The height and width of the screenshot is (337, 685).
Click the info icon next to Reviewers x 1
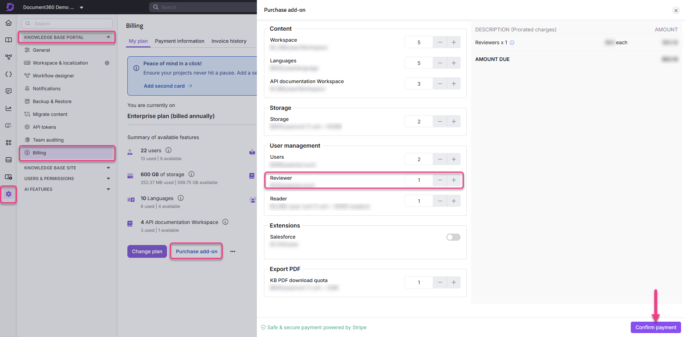point(512,42)
